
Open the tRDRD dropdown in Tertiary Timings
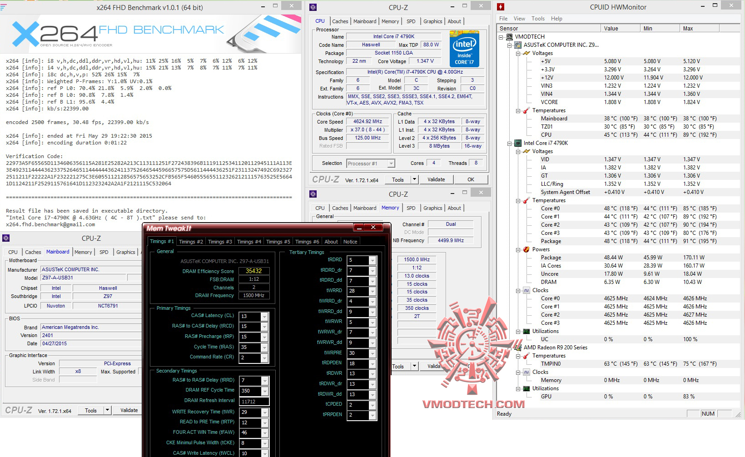(x=372, y=260)
